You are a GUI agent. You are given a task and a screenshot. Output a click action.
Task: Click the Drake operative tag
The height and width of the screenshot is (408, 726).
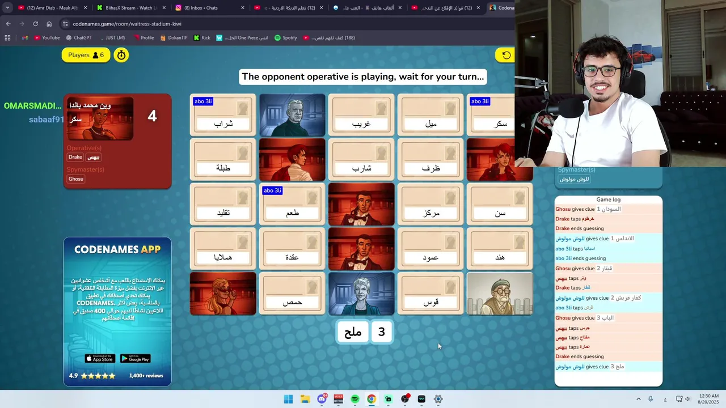(x=75, y=157)
